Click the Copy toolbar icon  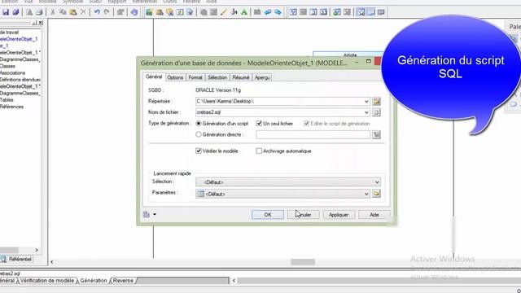tap(63, 12)
